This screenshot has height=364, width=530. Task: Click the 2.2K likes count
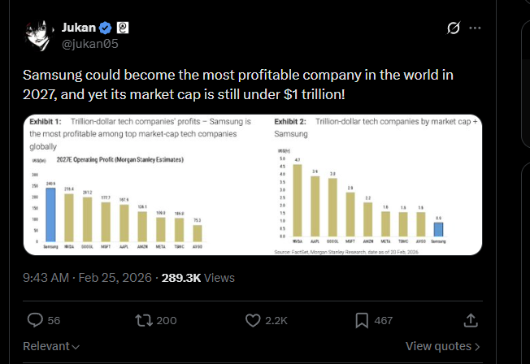tap(276, 320)
